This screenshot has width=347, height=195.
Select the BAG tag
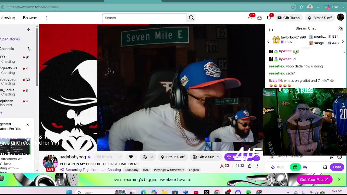[146, 170]
